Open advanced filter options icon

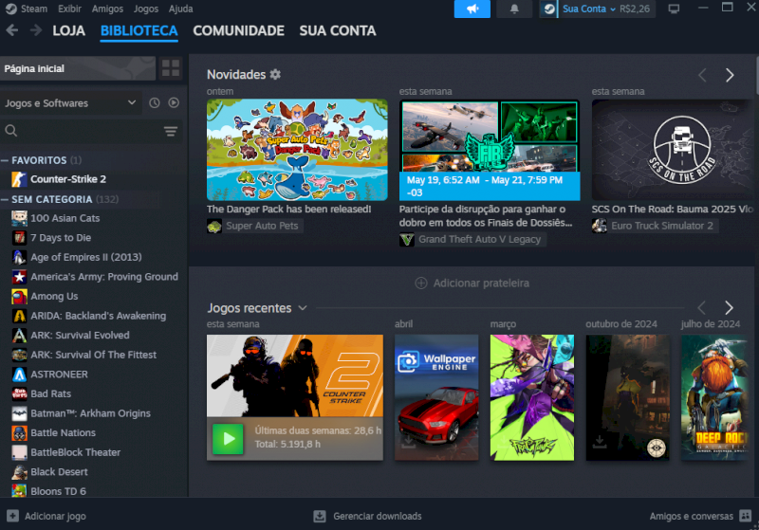pyautogui.click(x=171, y=131)
